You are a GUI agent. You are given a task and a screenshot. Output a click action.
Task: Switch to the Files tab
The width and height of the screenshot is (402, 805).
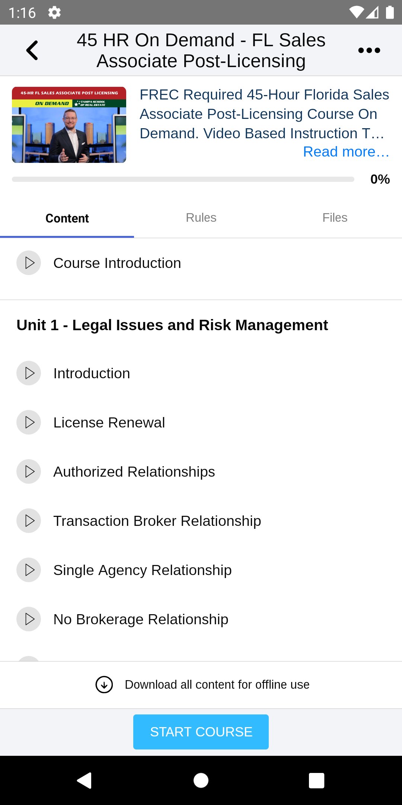(x=335, y=218)
